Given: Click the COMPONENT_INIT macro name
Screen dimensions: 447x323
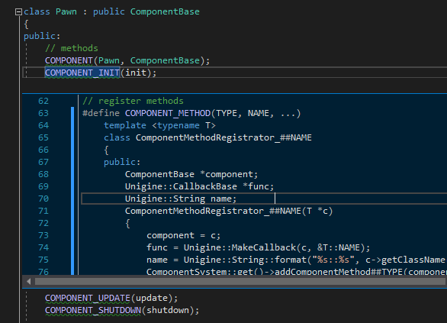Looking at the screenshot, I should tap(82, 73).
